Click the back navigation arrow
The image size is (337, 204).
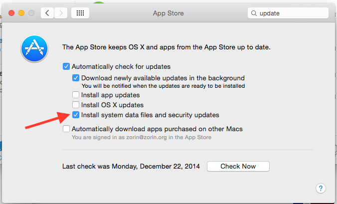coord(48,13)
